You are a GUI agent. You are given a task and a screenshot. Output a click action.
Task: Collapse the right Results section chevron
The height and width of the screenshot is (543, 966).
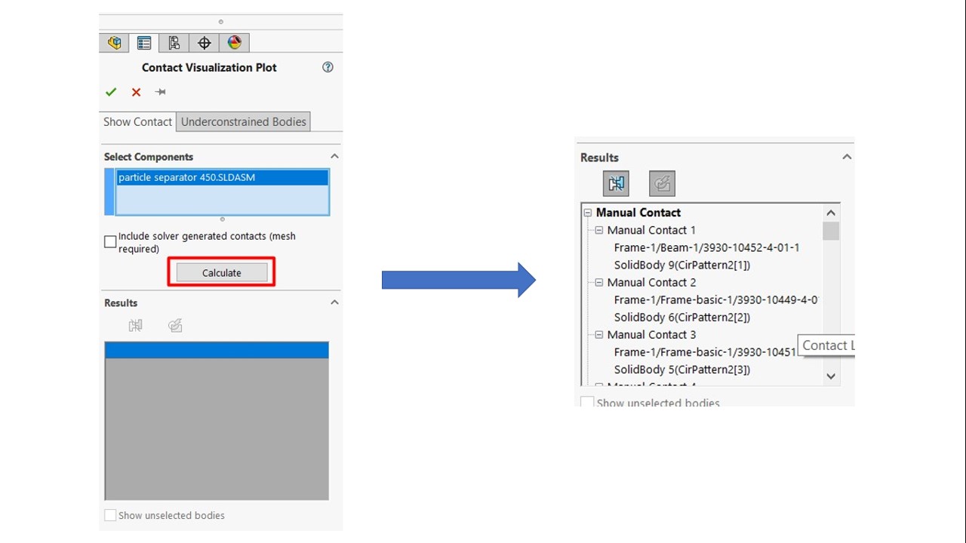pyautogui.click(x=847, y=157)
